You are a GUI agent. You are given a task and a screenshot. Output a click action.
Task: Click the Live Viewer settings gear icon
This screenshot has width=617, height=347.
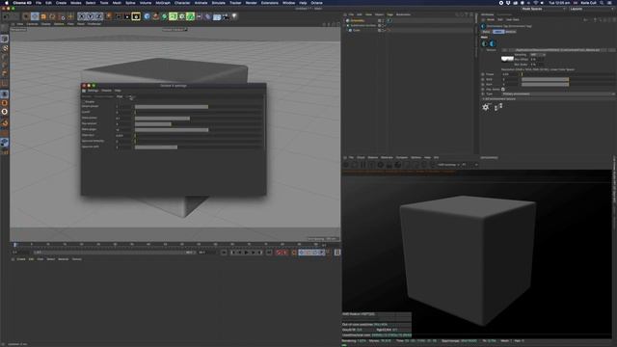[381, 165]
